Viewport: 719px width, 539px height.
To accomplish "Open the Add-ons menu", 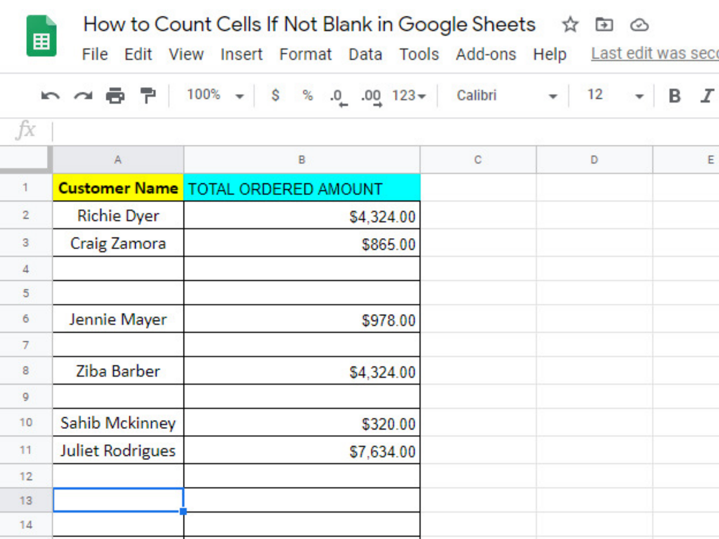I will pos(486,54).
